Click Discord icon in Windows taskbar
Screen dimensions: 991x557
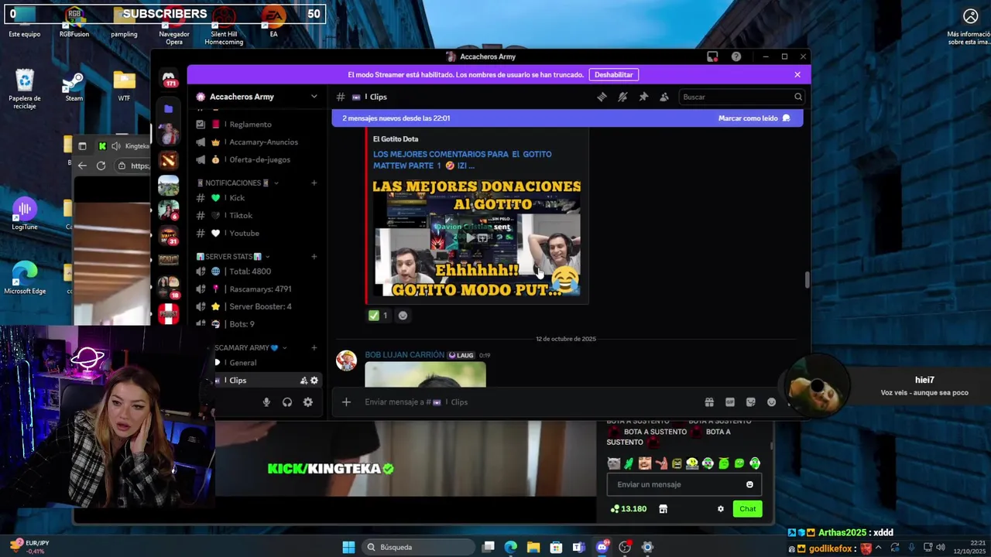602,547
